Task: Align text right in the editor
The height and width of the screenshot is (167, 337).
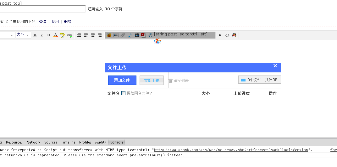Action: pyautogui.click(x=100, y=35)
